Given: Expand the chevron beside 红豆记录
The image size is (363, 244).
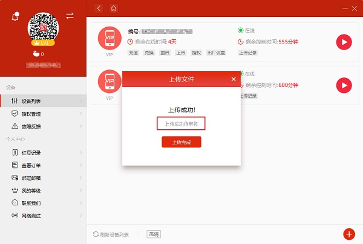Looking at the screenshot, I should pyautogui.click(x=80, y=152).
